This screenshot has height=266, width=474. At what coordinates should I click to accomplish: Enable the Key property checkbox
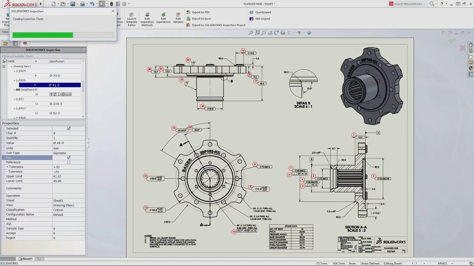tap(69, 157)
